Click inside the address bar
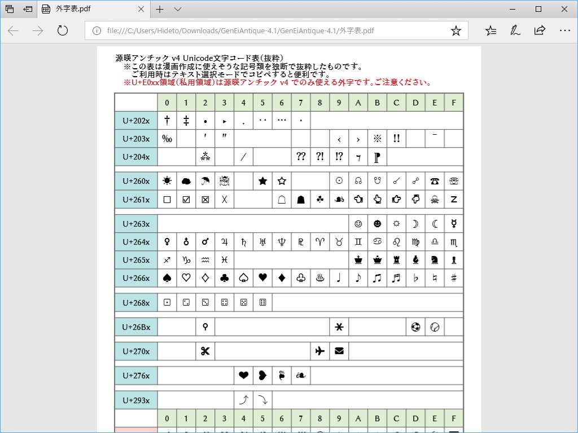 tap(254, 30)
